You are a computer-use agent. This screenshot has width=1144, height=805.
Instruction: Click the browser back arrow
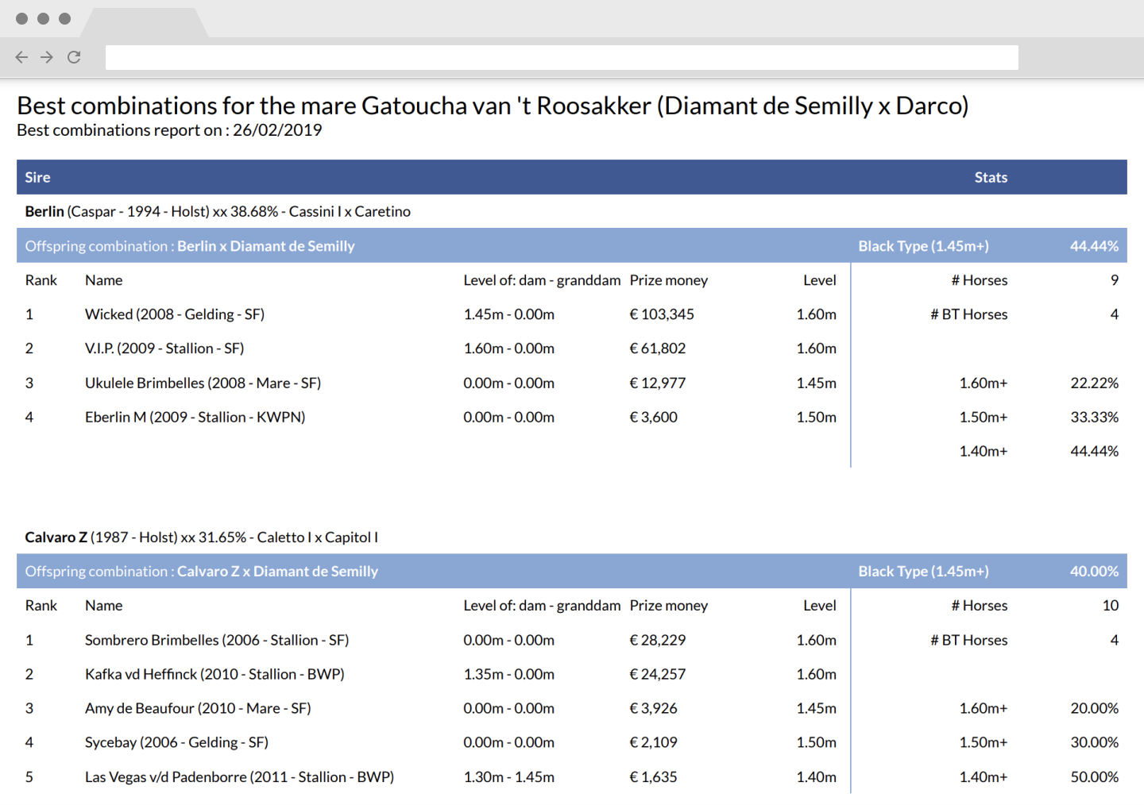tap(21, 57)
